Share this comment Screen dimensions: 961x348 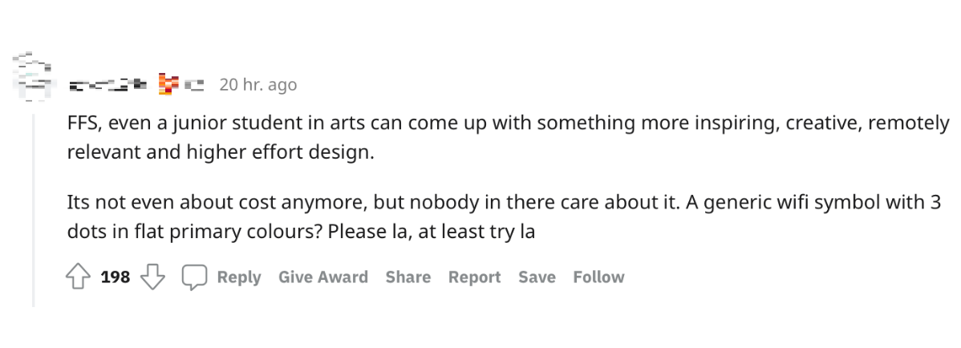pyautogui.click(x=408, y=277)
